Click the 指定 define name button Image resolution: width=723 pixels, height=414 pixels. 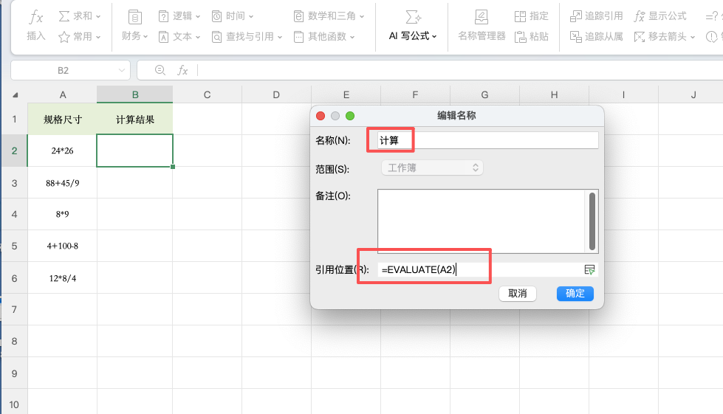pos(531,16)
